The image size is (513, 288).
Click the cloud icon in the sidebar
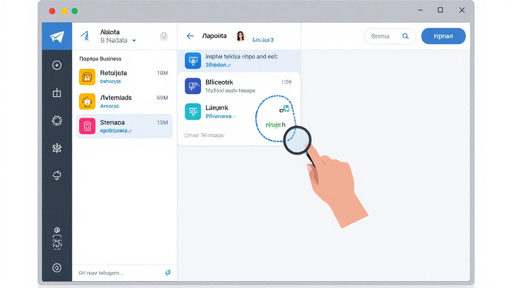coord(57,175)
